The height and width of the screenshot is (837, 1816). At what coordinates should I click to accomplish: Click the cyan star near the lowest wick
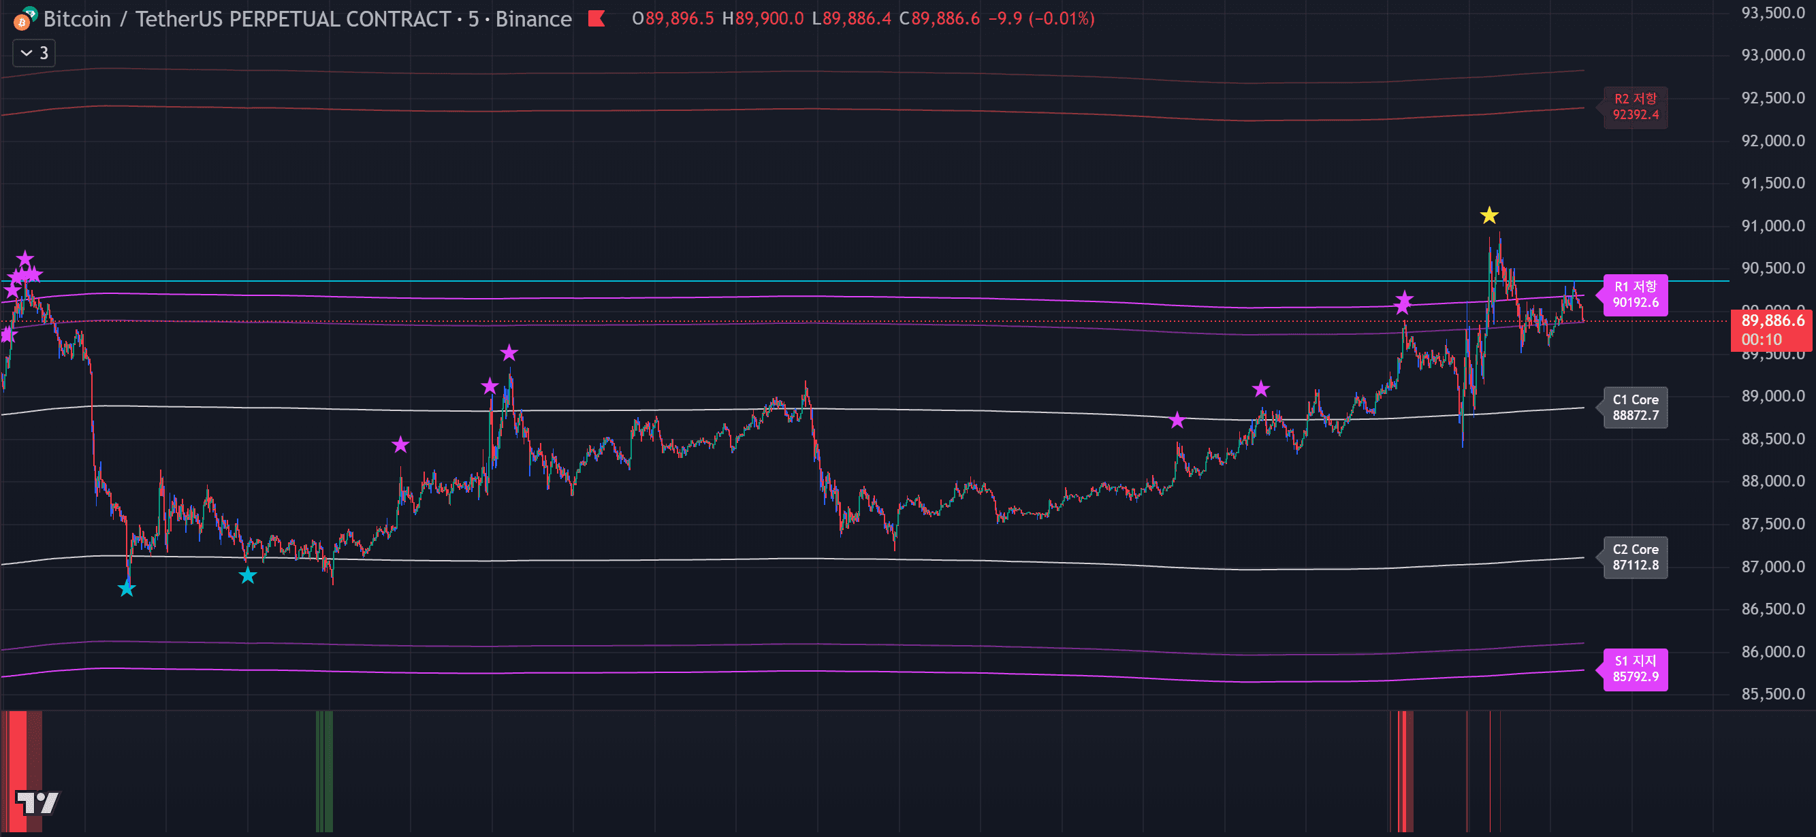pyautogui.click(x=127, y=589)
